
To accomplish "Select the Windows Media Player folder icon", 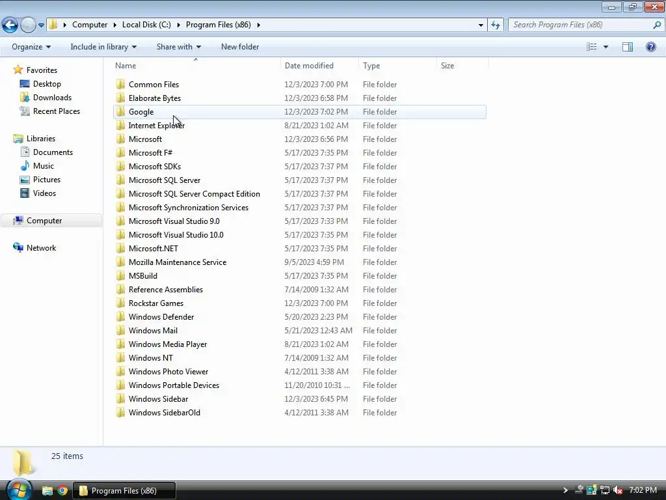I will tap(120, 344).
